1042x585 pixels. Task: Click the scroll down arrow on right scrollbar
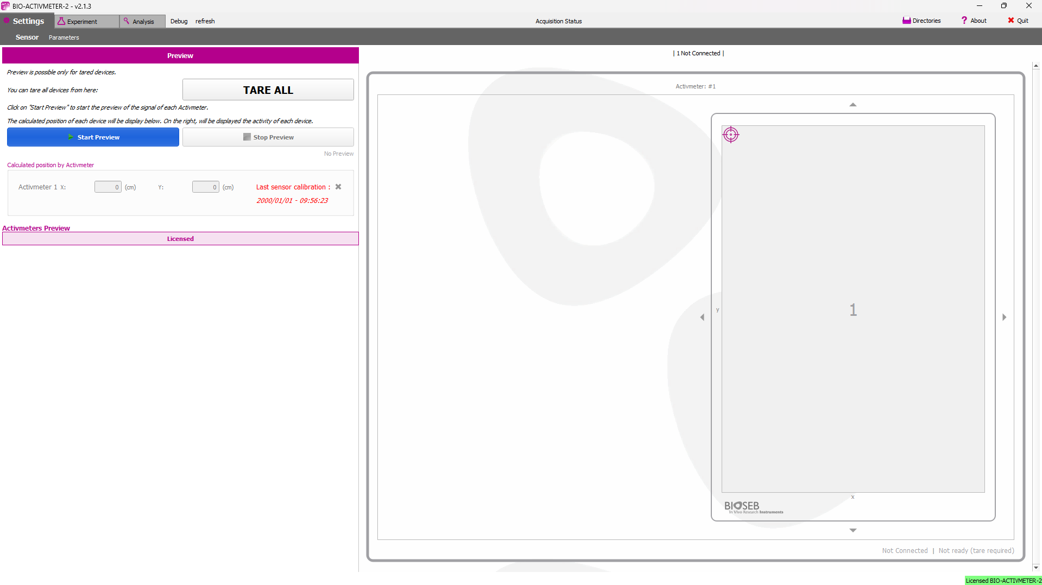point(1036,568)
